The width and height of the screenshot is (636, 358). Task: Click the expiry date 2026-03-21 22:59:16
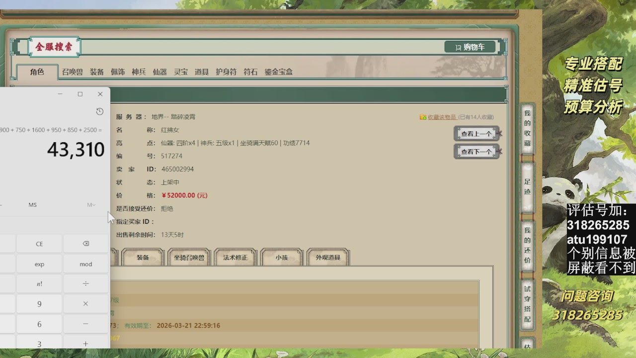(188, 326)
